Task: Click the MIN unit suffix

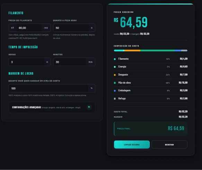Action: (x=90, y=62)
